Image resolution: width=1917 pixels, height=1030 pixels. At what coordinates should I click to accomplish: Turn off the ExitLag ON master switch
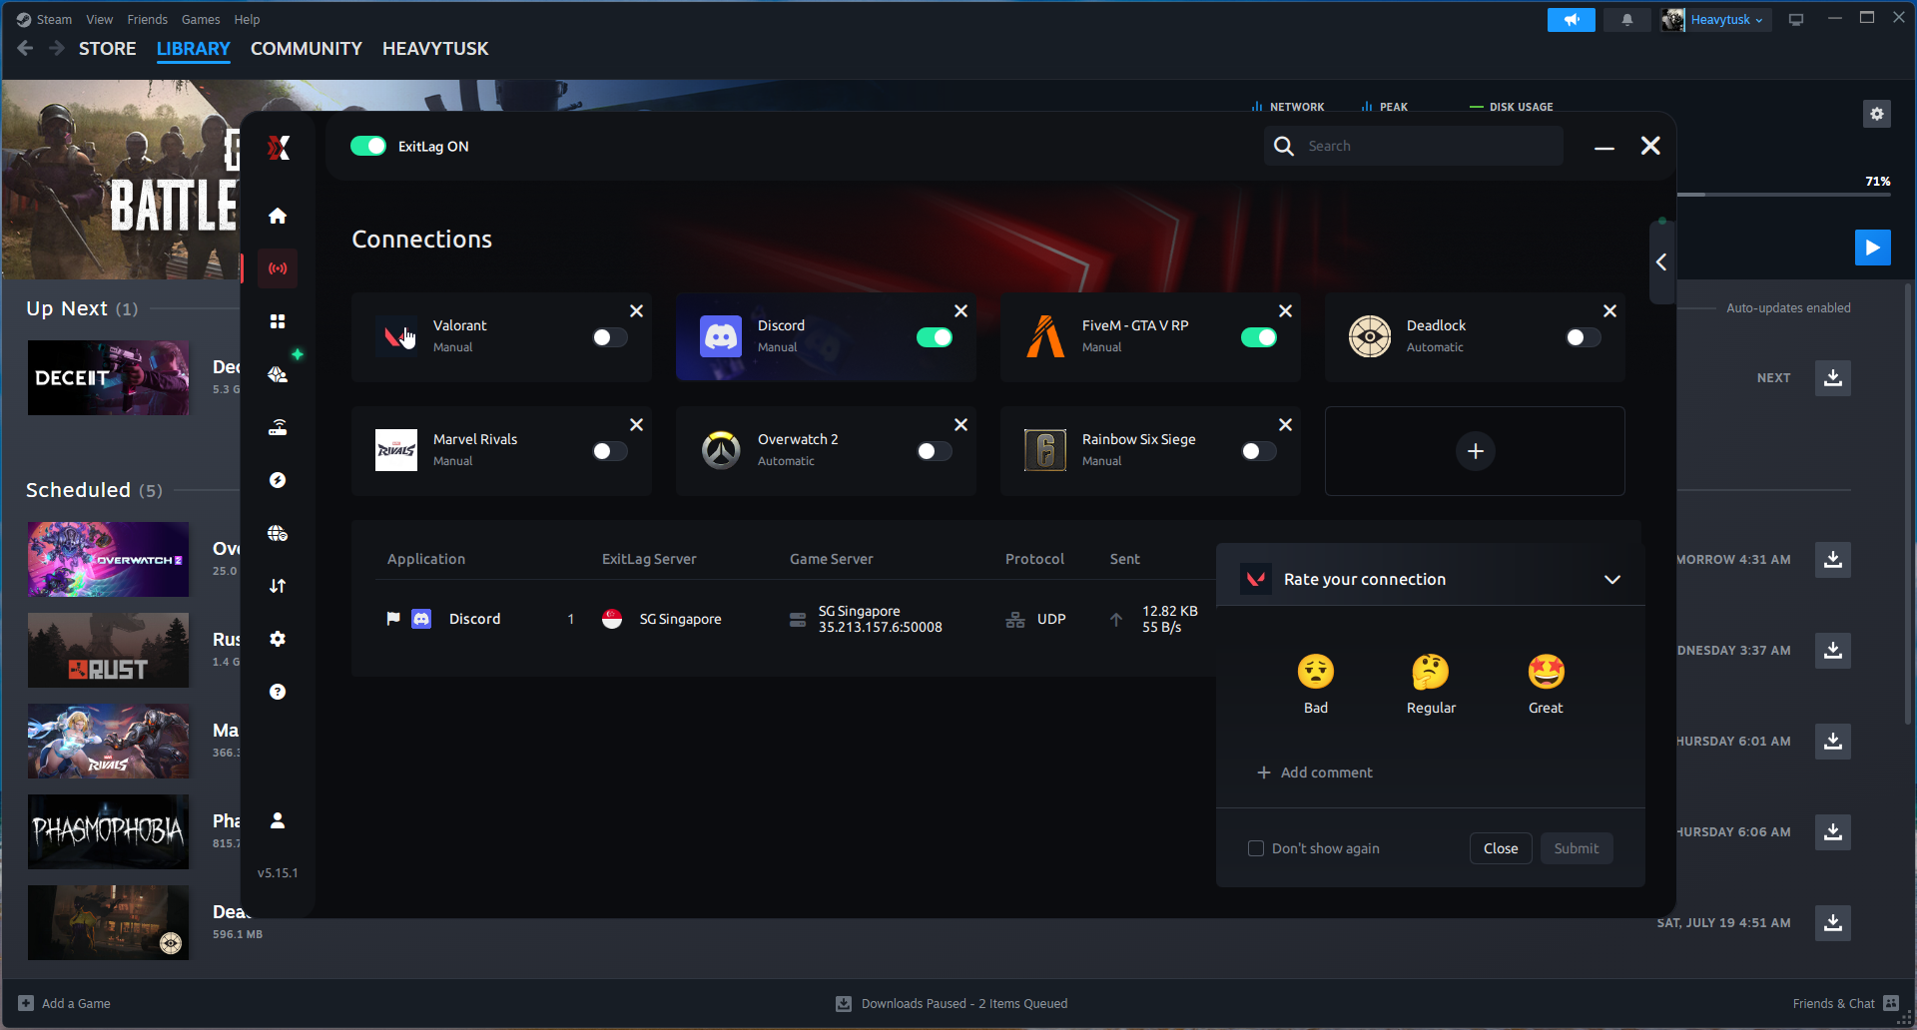coord(368,146)
